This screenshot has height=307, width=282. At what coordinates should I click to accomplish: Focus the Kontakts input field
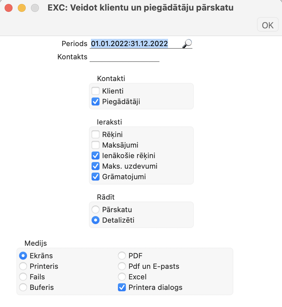point(125,57)
